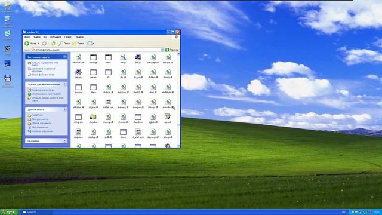
Task: Open Мои документы in Другие места
Action: tap(40, 119)
